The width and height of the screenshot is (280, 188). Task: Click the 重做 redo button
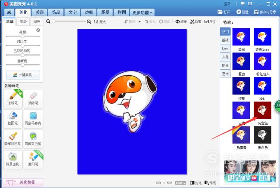click(150, 22)
